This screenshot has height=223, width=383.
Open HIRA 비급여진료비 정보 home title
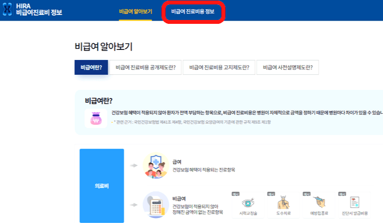tap(39, 9)
